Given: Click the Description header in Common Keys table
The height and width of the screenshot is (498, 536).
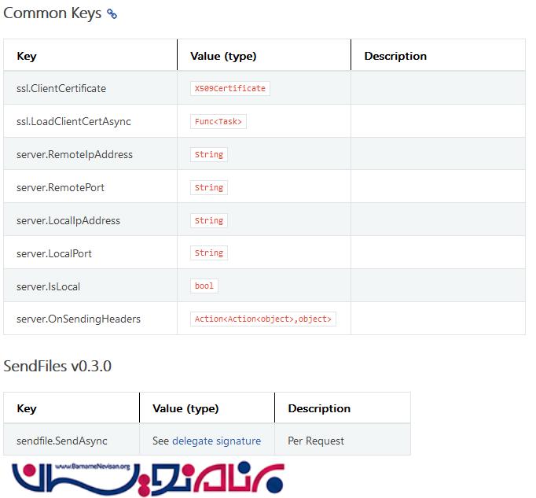Looking at the screenshot, I should pyautogui.click(x=395, y=57).
